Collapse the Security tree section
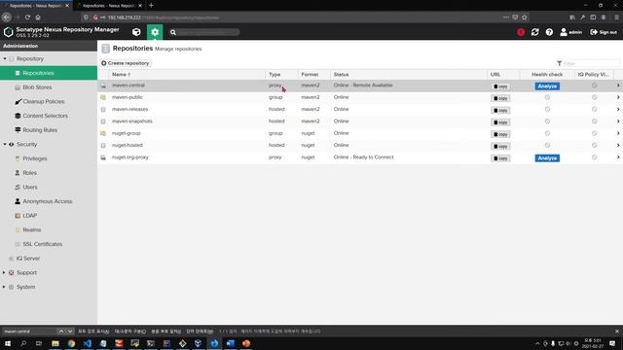Viewport: 623px width, 350px height. point(5,145)
